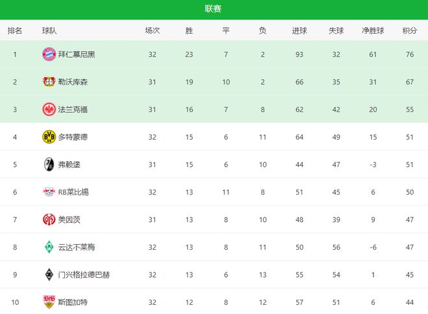The image size is (428, 314).
Task: Click the SC Freiburg club logo
Action: [x=49, y=164]
